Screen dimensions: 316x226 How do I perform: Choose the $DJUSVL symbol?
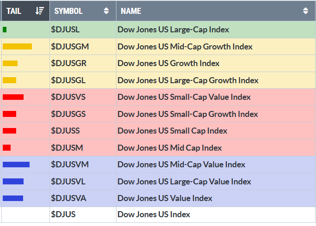coord(68,182)
